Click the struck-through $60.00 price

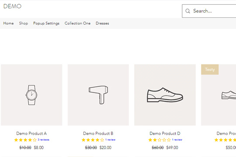(158, 147)
